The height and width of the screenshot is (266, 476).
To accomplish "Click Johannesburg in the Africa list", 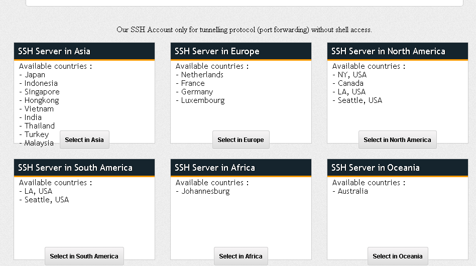I will (205, 191).
